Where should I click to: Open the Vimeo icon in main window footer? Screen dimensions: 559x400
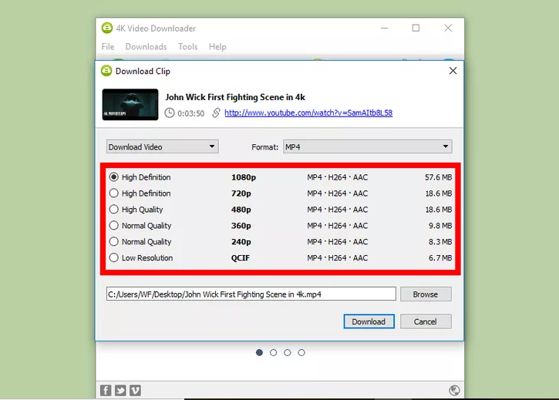(x=135, y=391)
